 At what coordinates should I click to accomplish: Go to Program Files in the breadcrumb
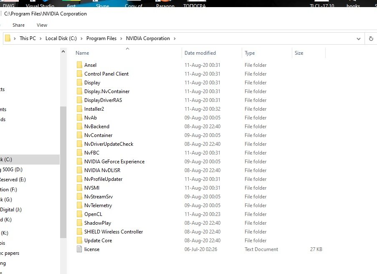coord(101,38)
